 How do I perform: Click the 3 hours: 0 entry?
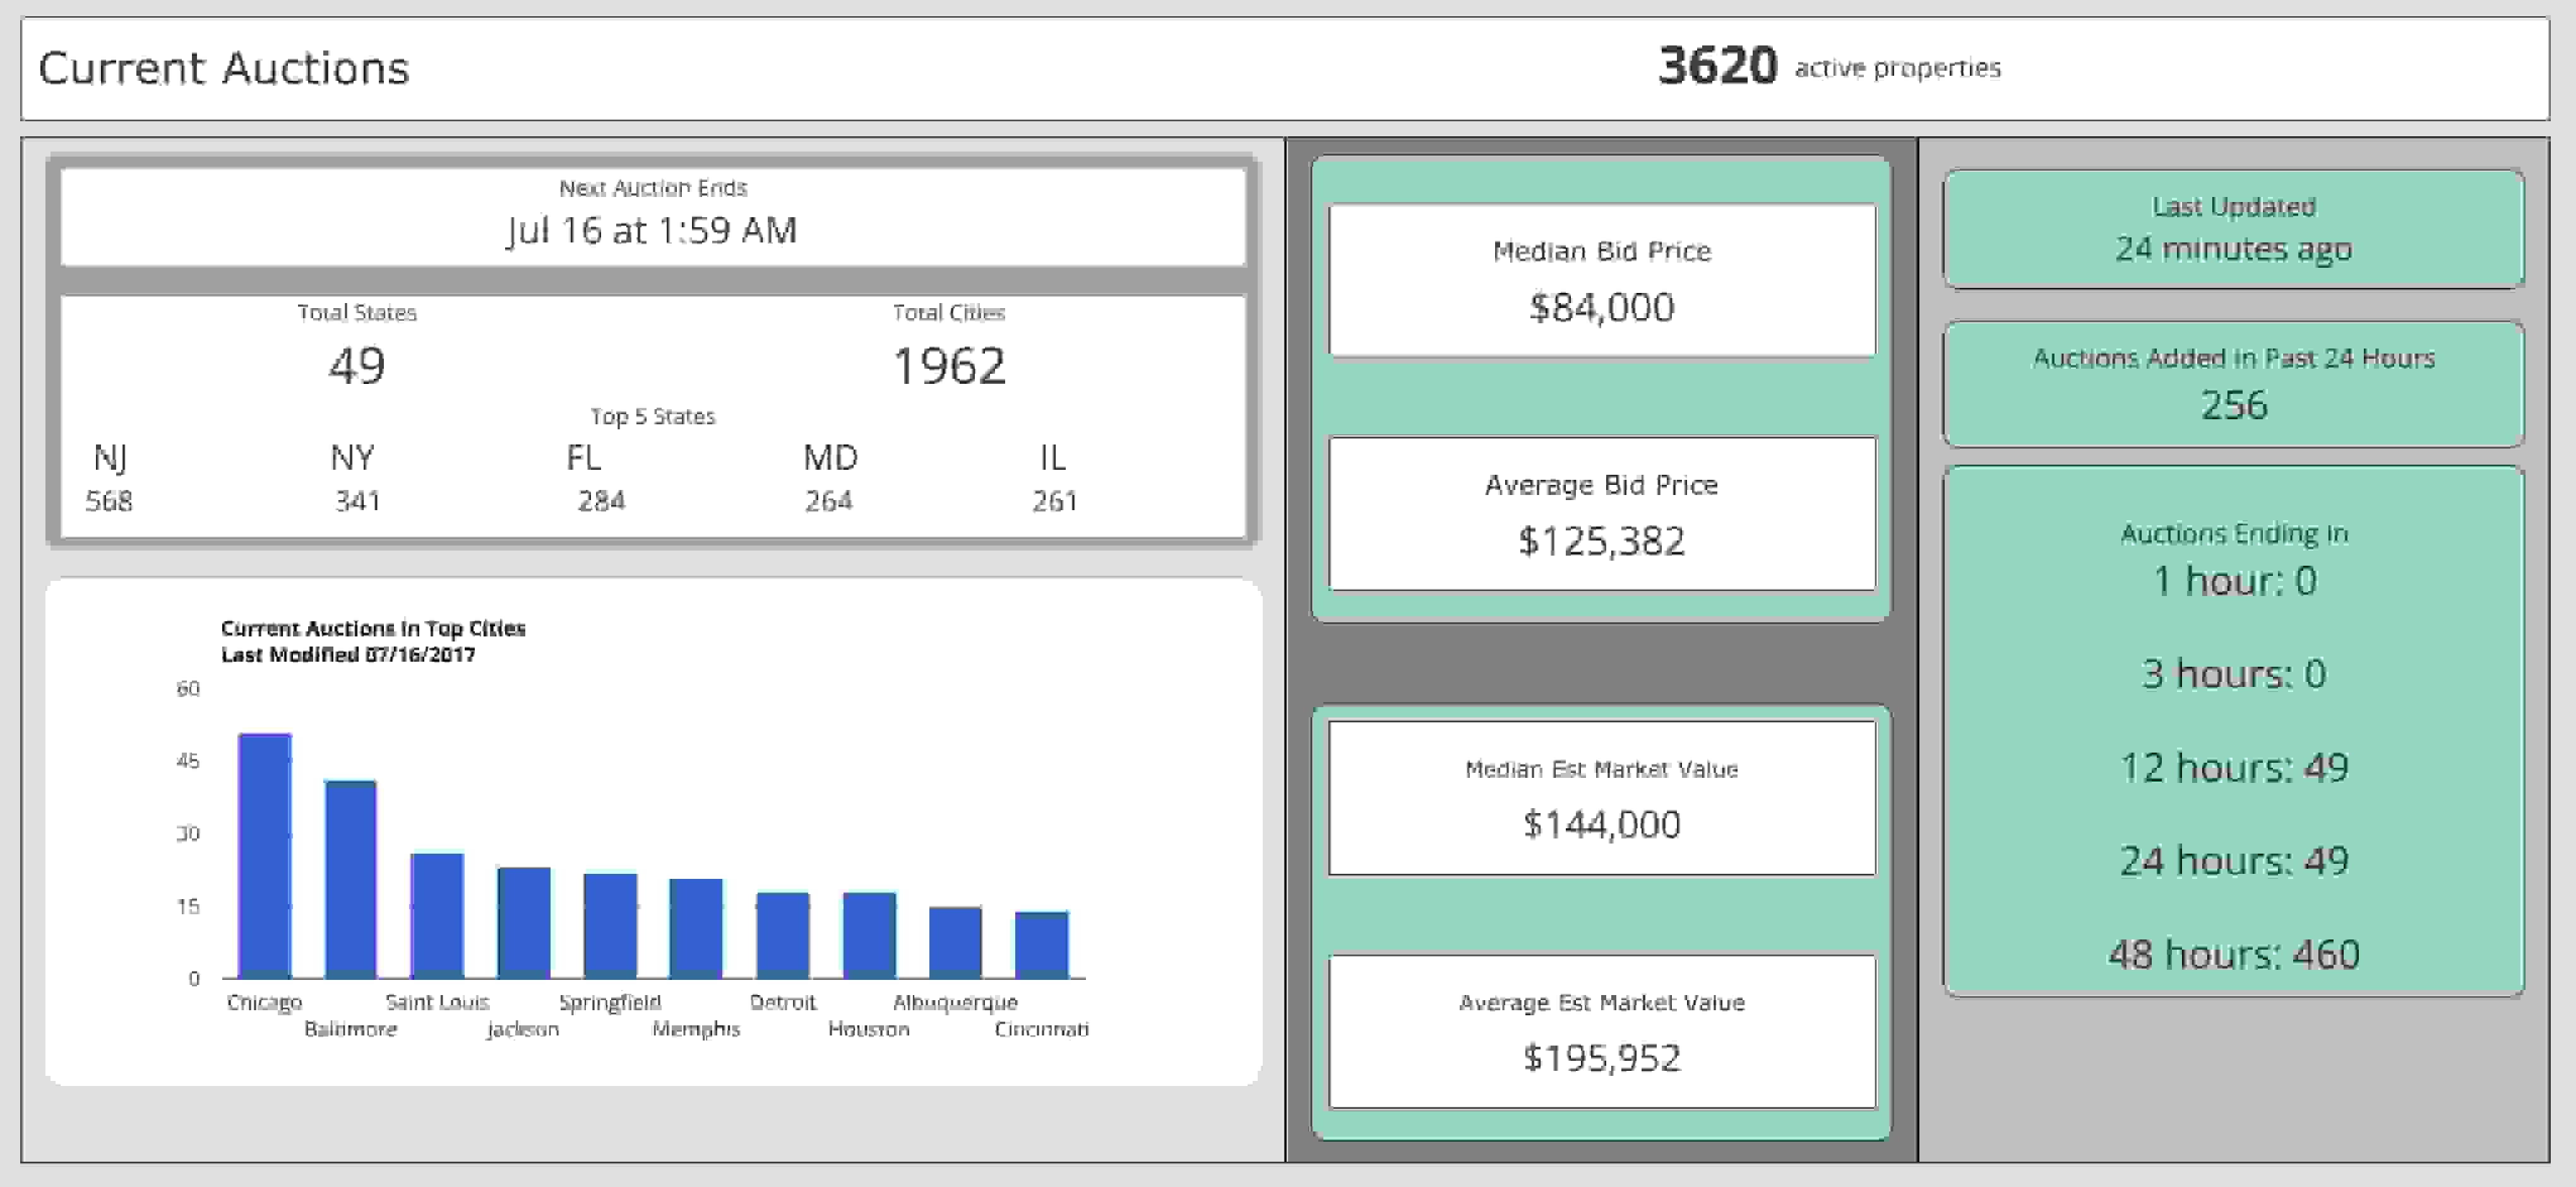point(2234,674)
